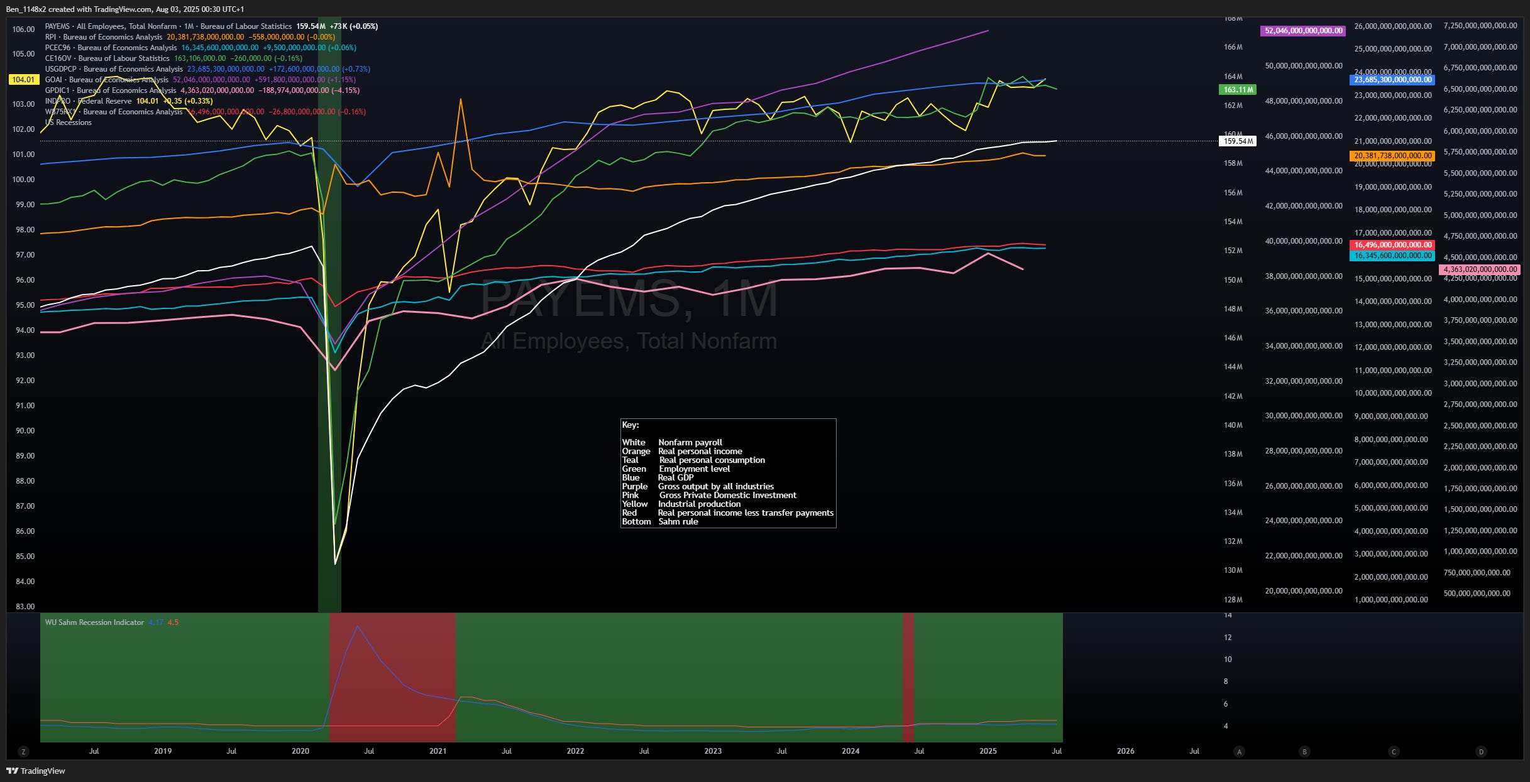The height and width of the screenshot is (782, 1530).
Task: Click the green 163.11M price tag
Action: point(1237,90)
